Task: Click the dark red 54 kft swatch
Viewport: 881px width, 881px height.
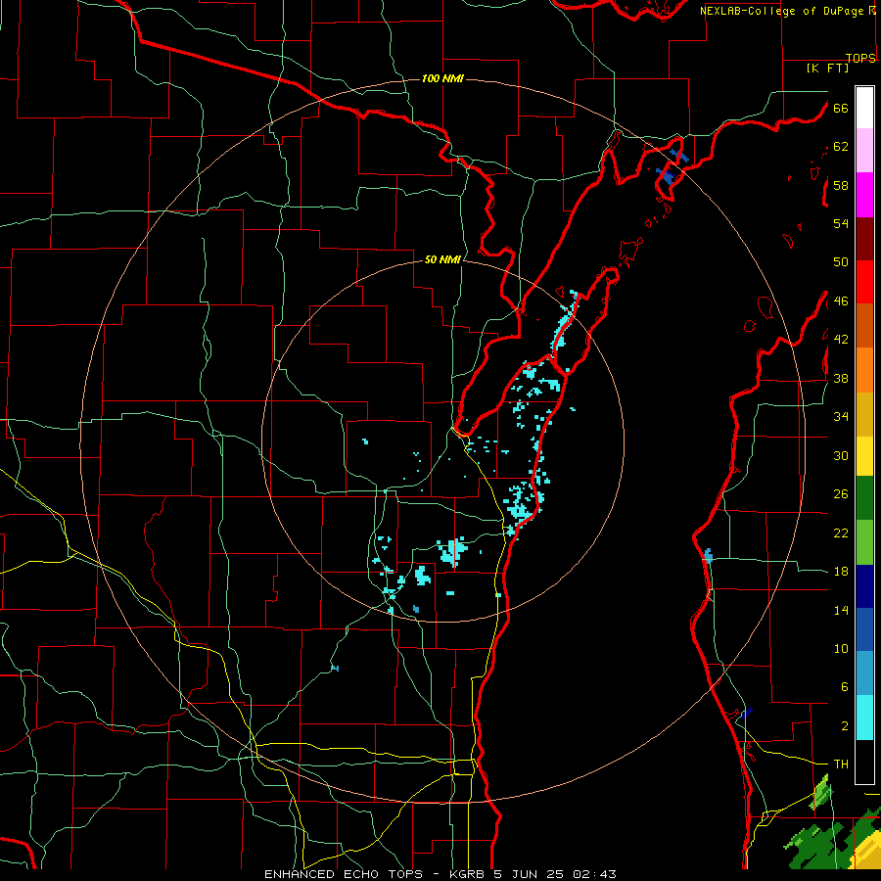Action: pos(864,239)
